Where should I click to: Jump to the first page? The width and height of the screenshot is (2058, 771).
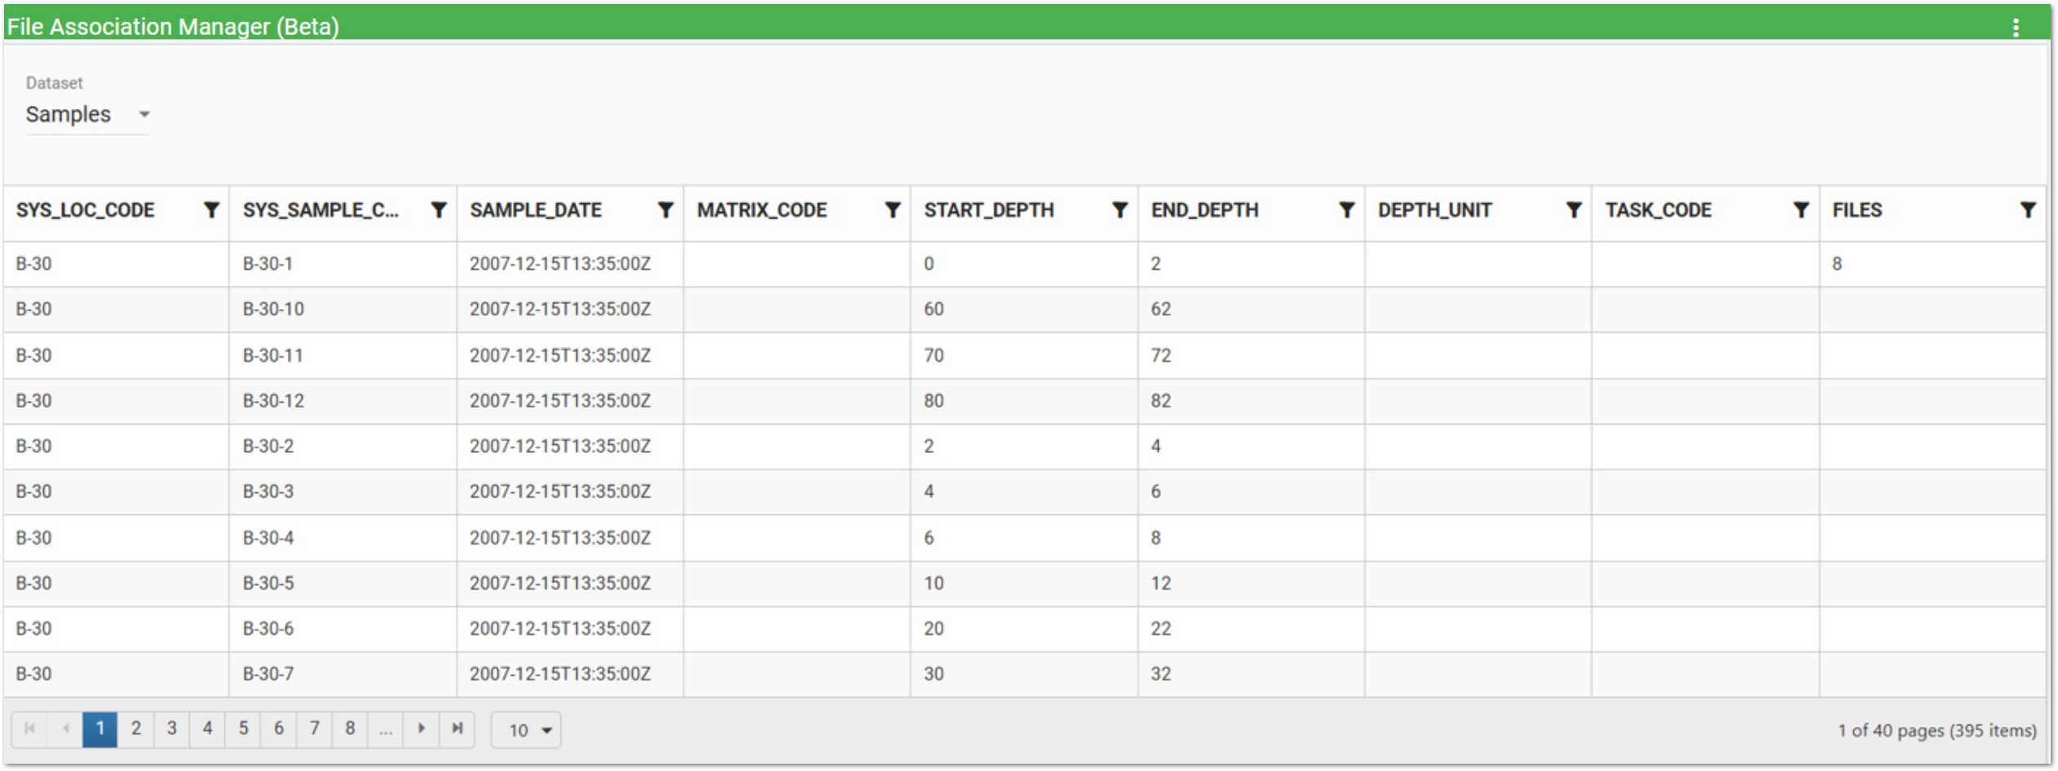30,729
